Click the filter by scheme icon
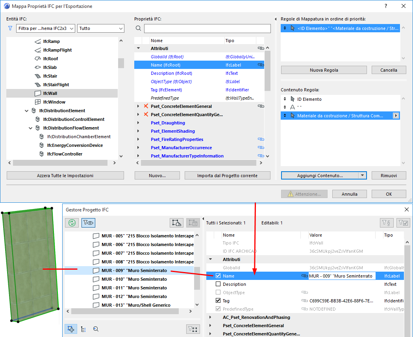413x337 pixels. [x=386, y=223]
